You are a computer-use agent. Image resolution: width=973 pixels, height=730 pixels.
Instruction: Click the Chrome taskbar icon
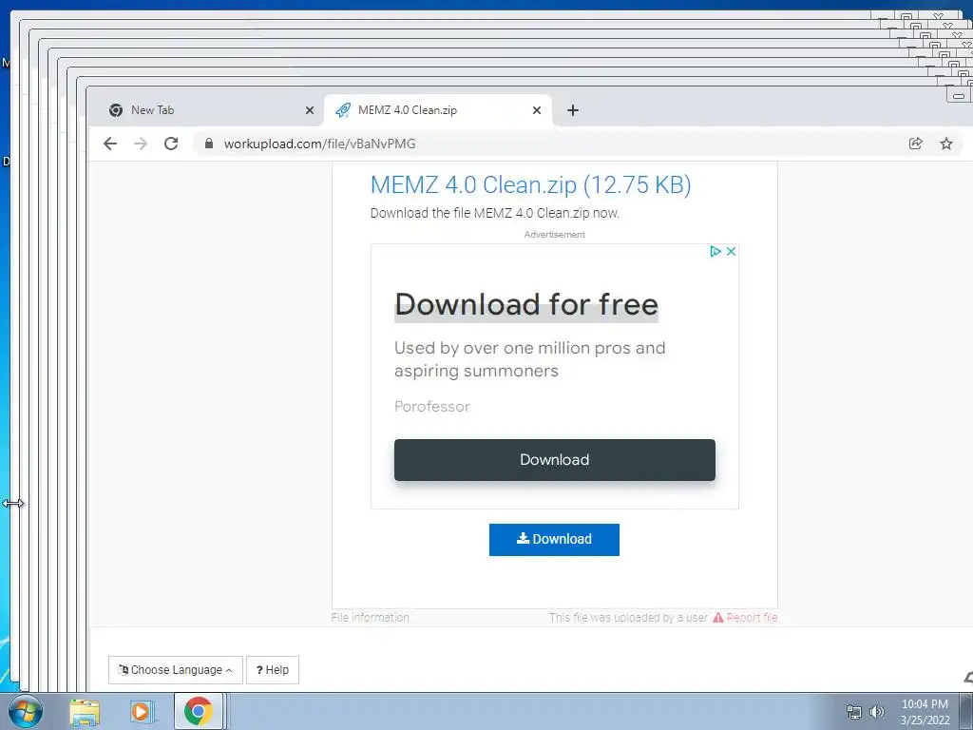tap(199, 711)
